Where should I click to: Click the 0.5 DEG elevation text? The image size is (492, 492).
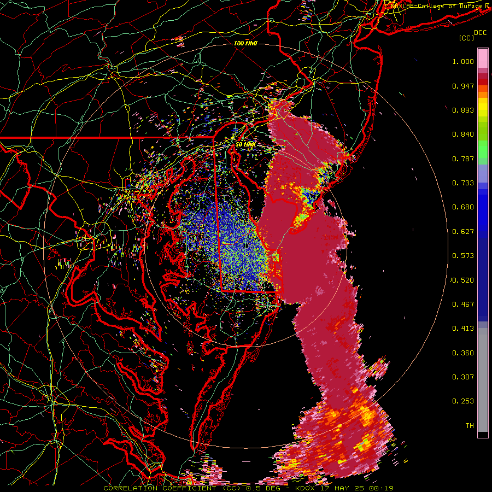263,488
